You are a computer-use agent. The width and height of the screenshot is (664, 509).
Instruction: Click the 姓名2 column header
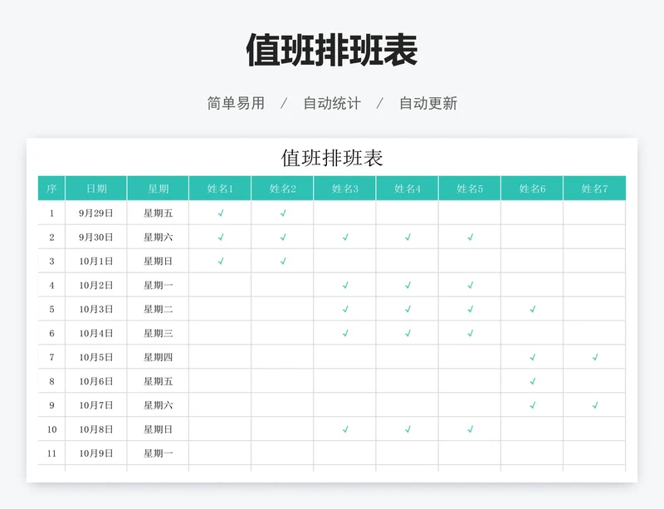tap(282, 188)
